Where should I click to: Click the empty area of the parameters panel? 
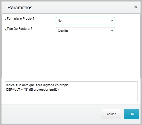[x=71, y=56]
